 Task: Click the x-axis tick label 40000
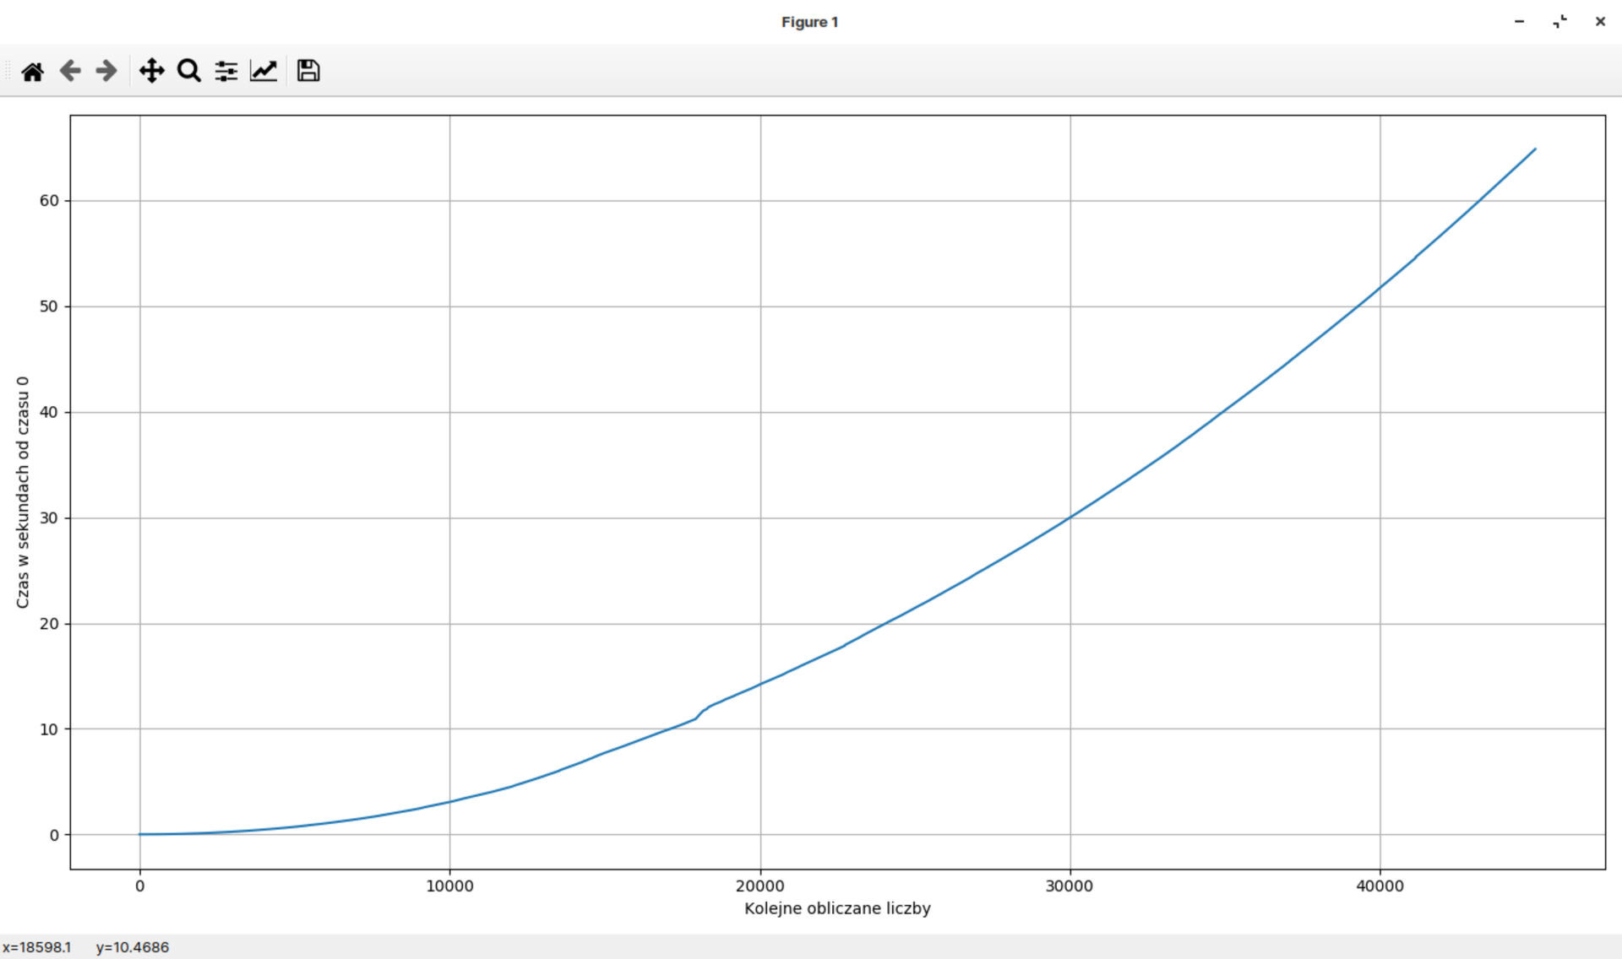click(1380, 886)
